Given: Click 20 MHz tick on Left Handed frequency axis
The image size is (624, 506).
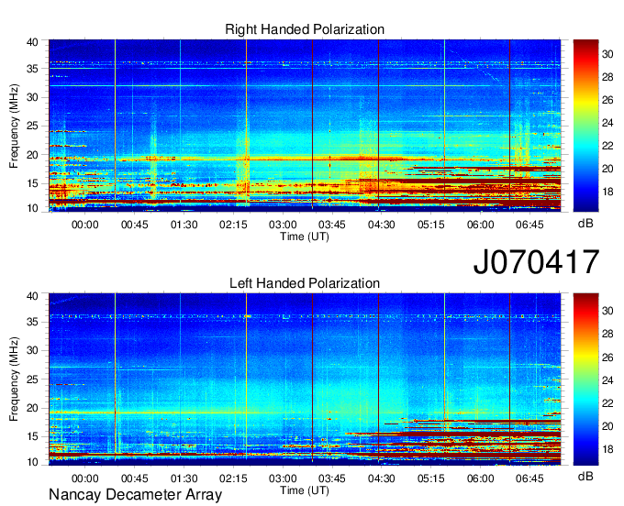Looking at the screenshot, I should [x=32, y=408].
